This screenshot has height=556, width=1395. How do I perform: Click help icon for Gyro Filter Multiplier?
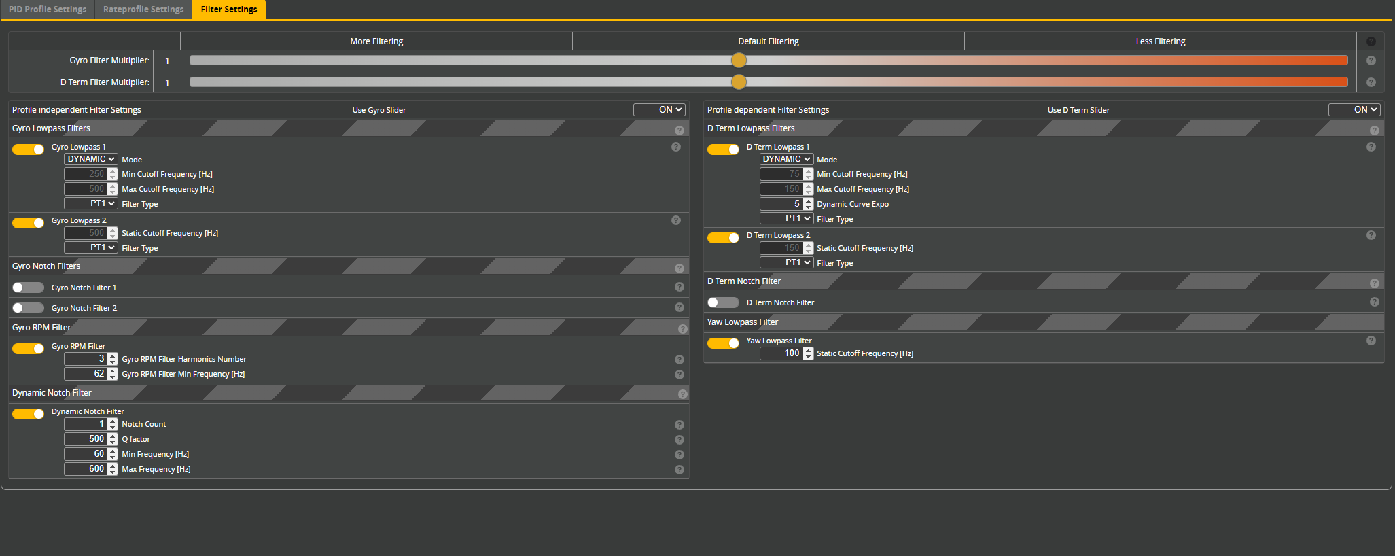click(x=1371, y=60)
